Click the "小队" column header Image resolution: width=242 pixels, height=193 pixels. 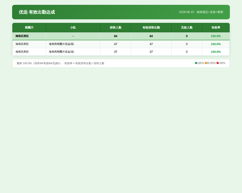point(73,28)
